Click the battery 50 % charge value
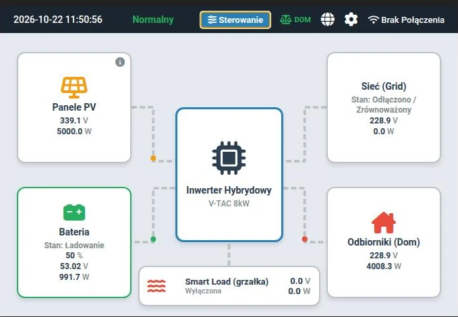Viewport: 458px width, 317px height. [x=74, y=256]
